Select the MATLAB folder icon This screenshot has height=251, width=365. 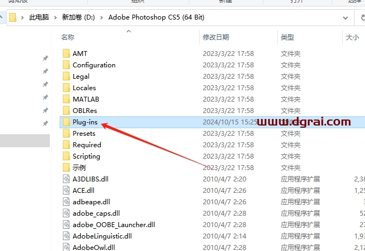click(66, 99)
